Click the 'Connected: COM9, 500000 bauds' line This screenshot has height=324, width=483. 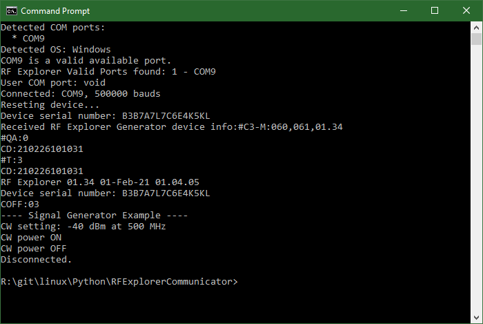tap(80, 94)
